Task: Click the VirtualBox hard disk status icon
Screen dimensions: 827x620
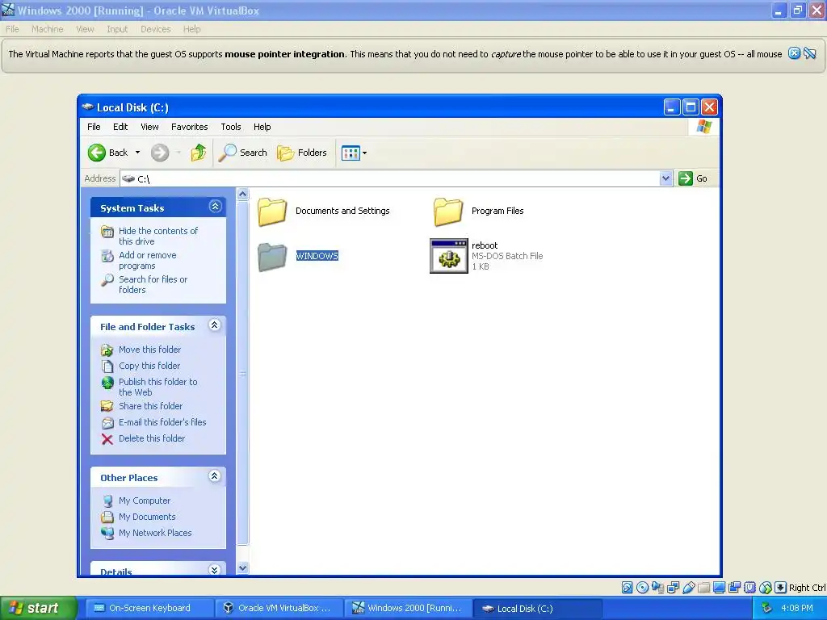Action: point(627,588)
